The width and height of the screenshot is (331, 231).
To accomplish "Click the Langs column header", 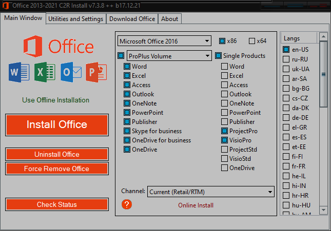I will click(299, 38).
